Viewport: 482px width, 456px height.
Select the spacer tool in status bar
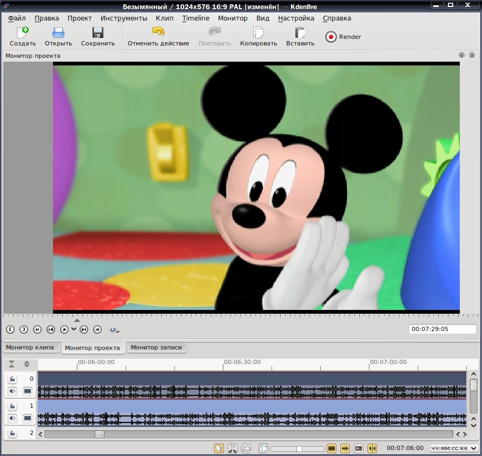point(246,448)
